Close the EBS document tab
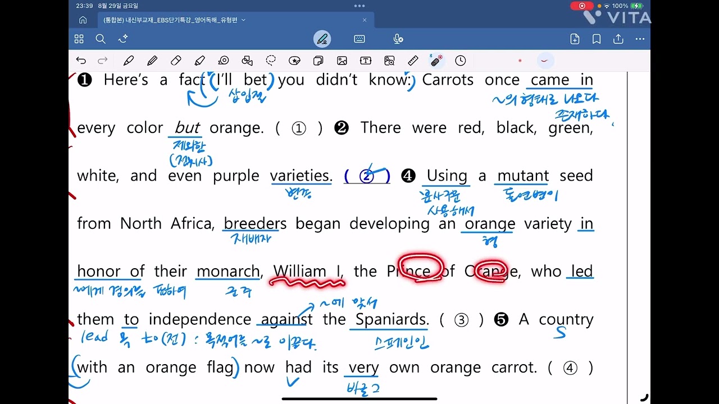 (x=364, y=20)
